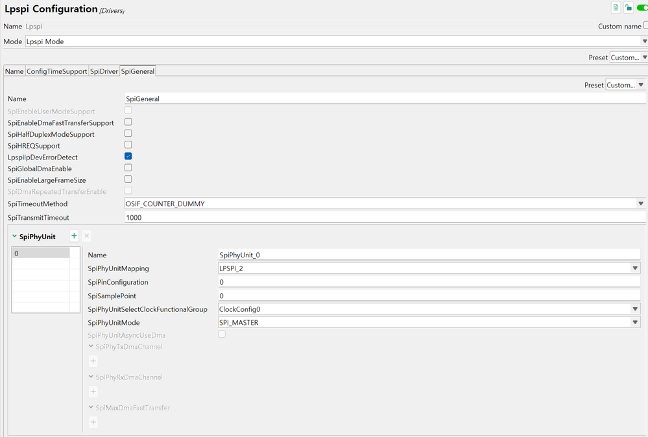Image resolution: width=648 pixels, height=437 pixels.
Task: Switch to the SpiDriver tab
Action: coord(104,71)
